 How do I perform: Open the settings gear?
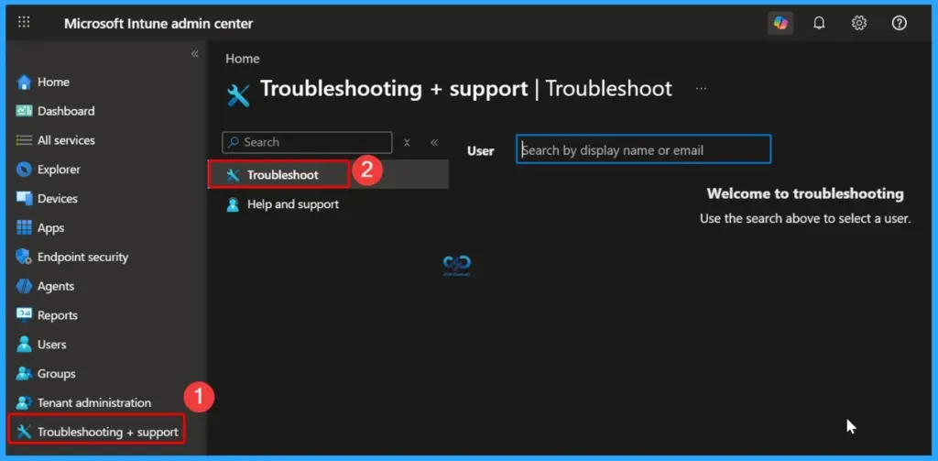pos(859,23)
